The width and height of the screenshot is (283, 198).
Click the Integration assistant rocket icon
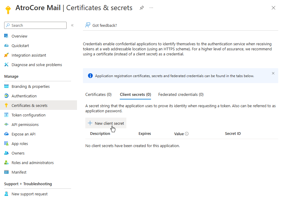(6, 55)
